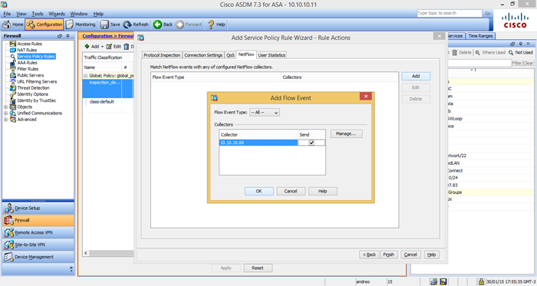
Task: Select the 10.10.10.69 collector row
Action: [272, 143]
